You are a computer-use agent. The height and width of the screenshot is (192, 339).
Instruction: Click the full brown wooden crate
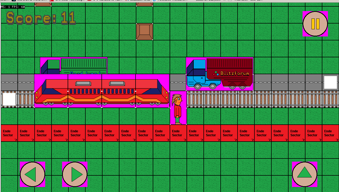[x=145, y=32]
